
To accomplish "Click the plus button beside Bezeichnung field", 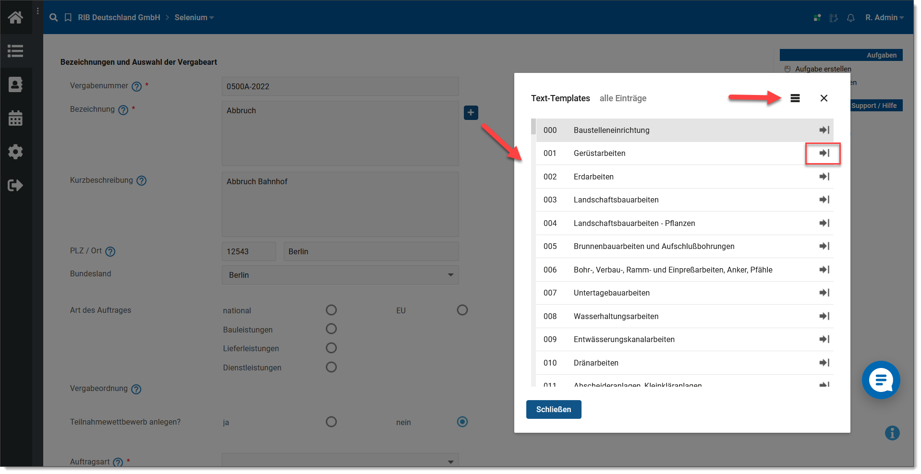I will point(471,113).
